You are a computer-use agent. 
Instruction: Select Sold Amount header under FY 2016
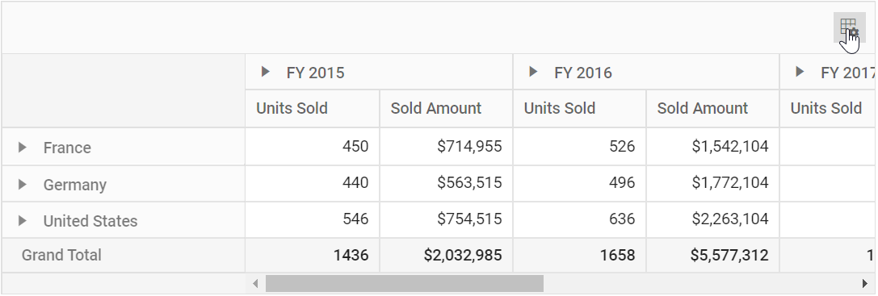pyautogui.click(x=712, y=109)
